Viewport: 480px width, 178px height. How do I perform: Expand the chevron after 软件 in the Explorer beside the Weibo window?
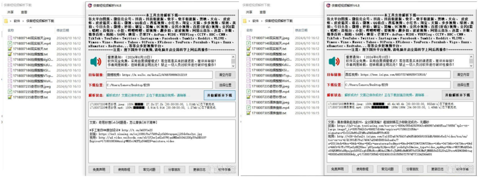tap(23, 21)
